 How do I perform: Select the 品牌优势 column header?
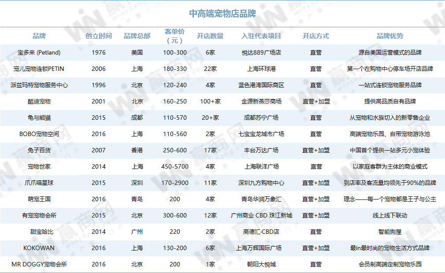pyautogui.click(x=389, y=36)
